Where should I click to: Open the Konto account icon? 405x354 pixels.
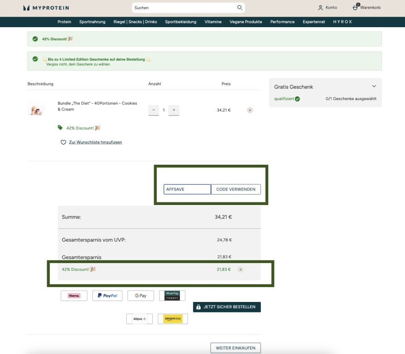click(320, 8)
